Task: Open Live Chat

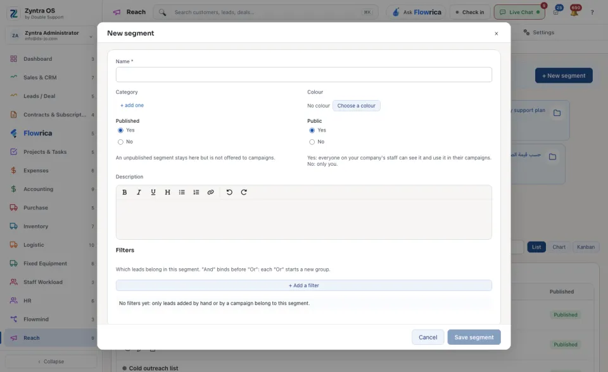Action: 519,13
